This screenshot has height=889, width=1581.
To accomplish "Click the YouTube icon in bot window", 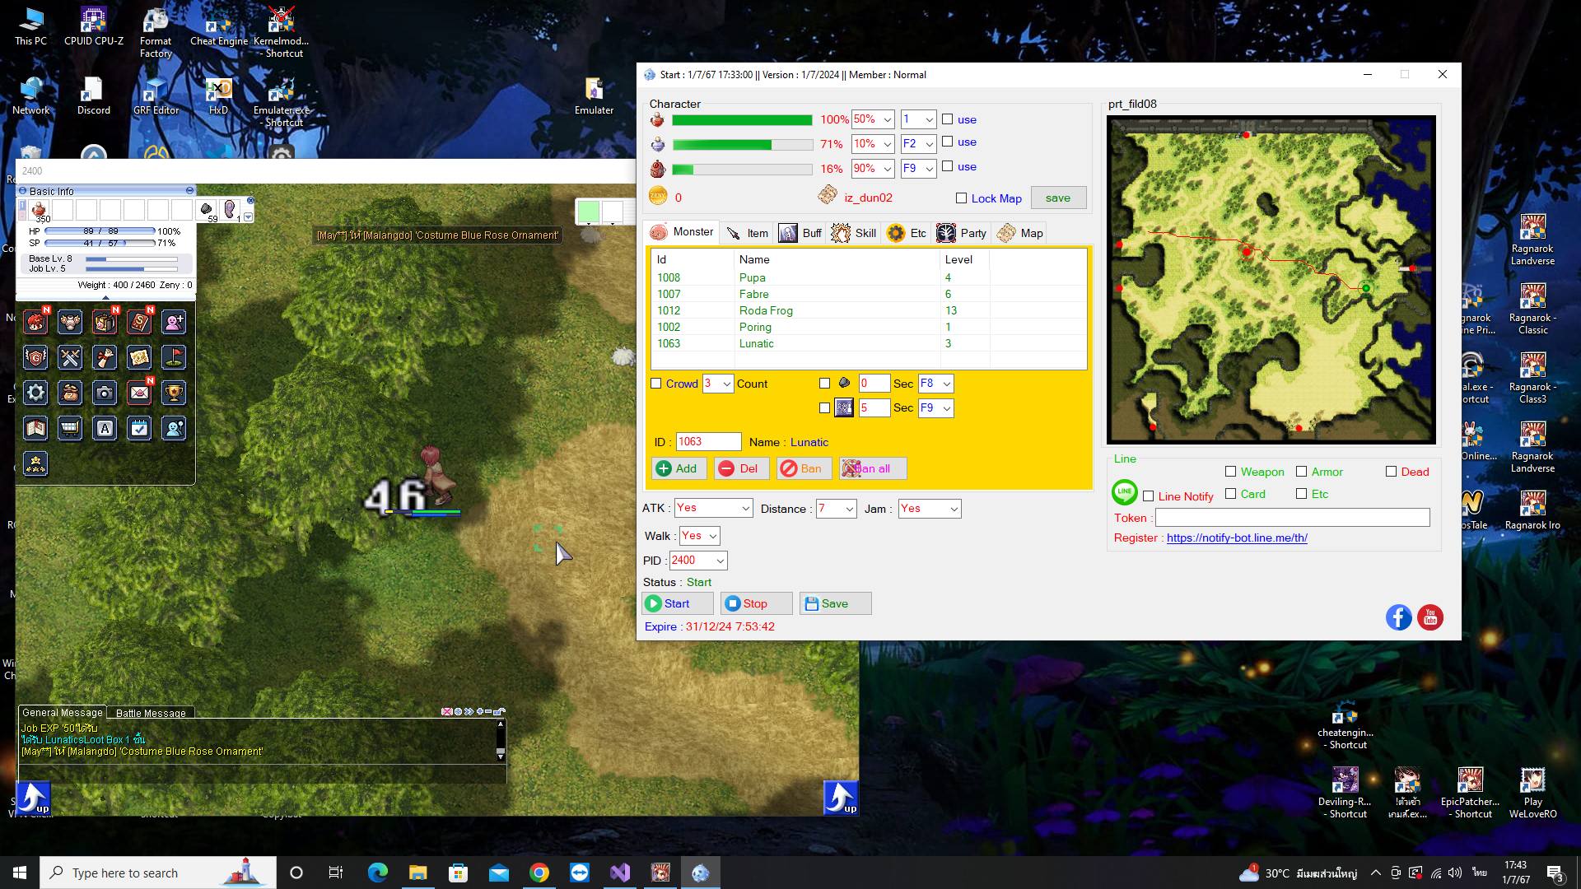I will point(1430,617).
